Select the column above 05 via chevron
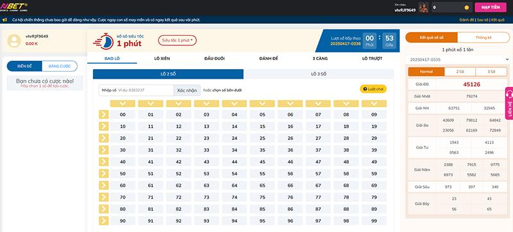This screenshot has height=232, width=513. [x=262, y=104]
